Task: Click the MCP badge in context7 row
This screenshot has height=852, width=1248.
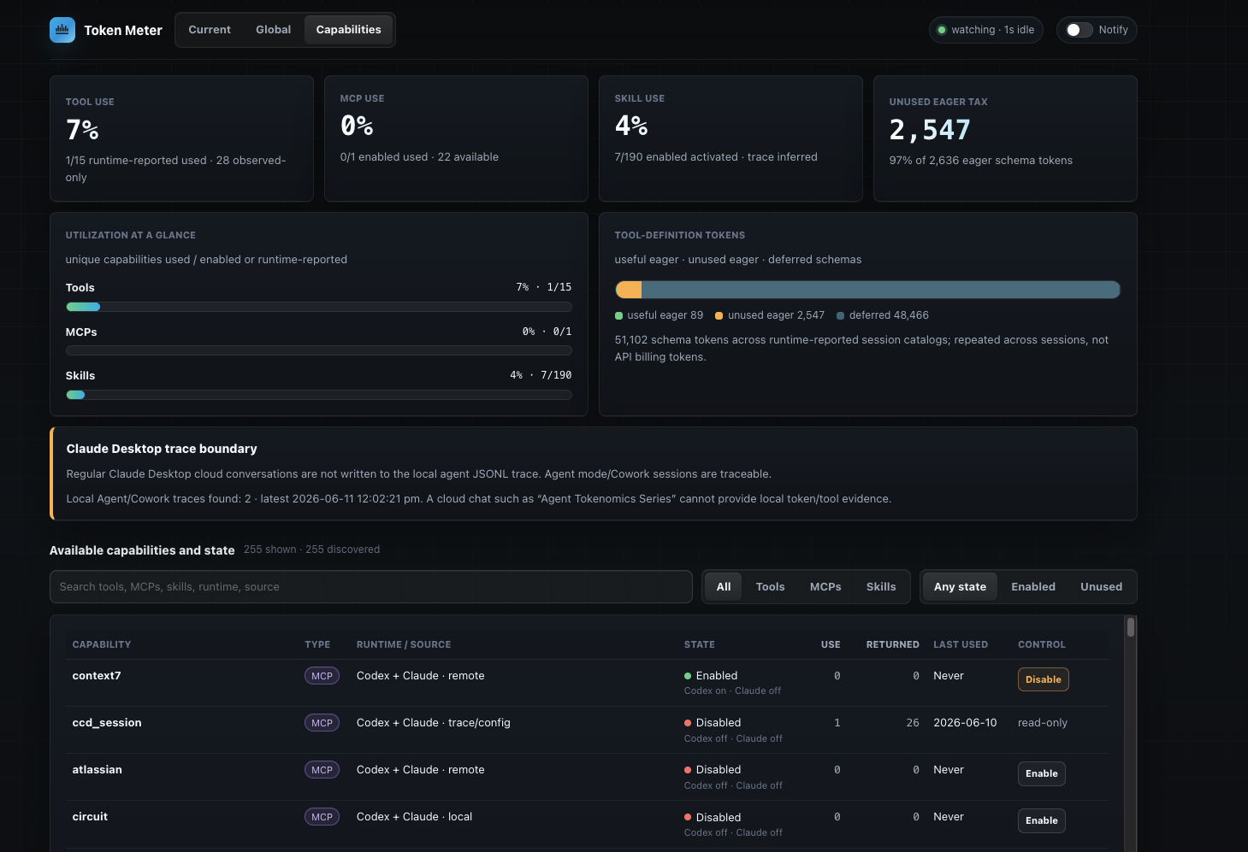Action: pos(322,676)
